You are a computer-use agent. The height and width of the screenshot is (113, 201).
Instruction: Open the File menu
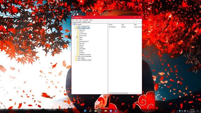tap(73, 20)
